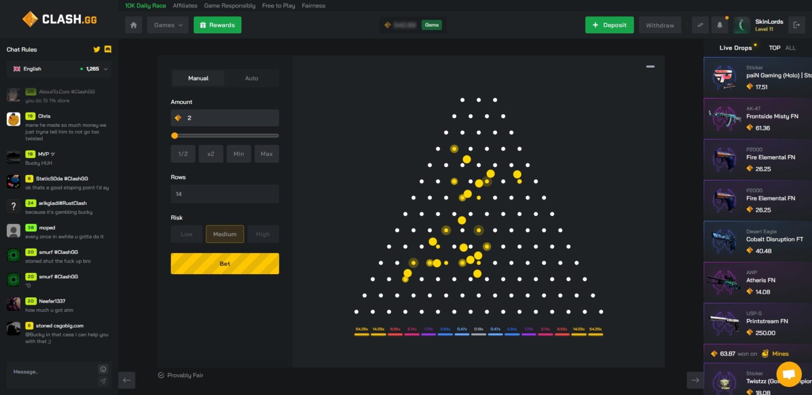
Task: Select High risk level
Action: [263, 234]
